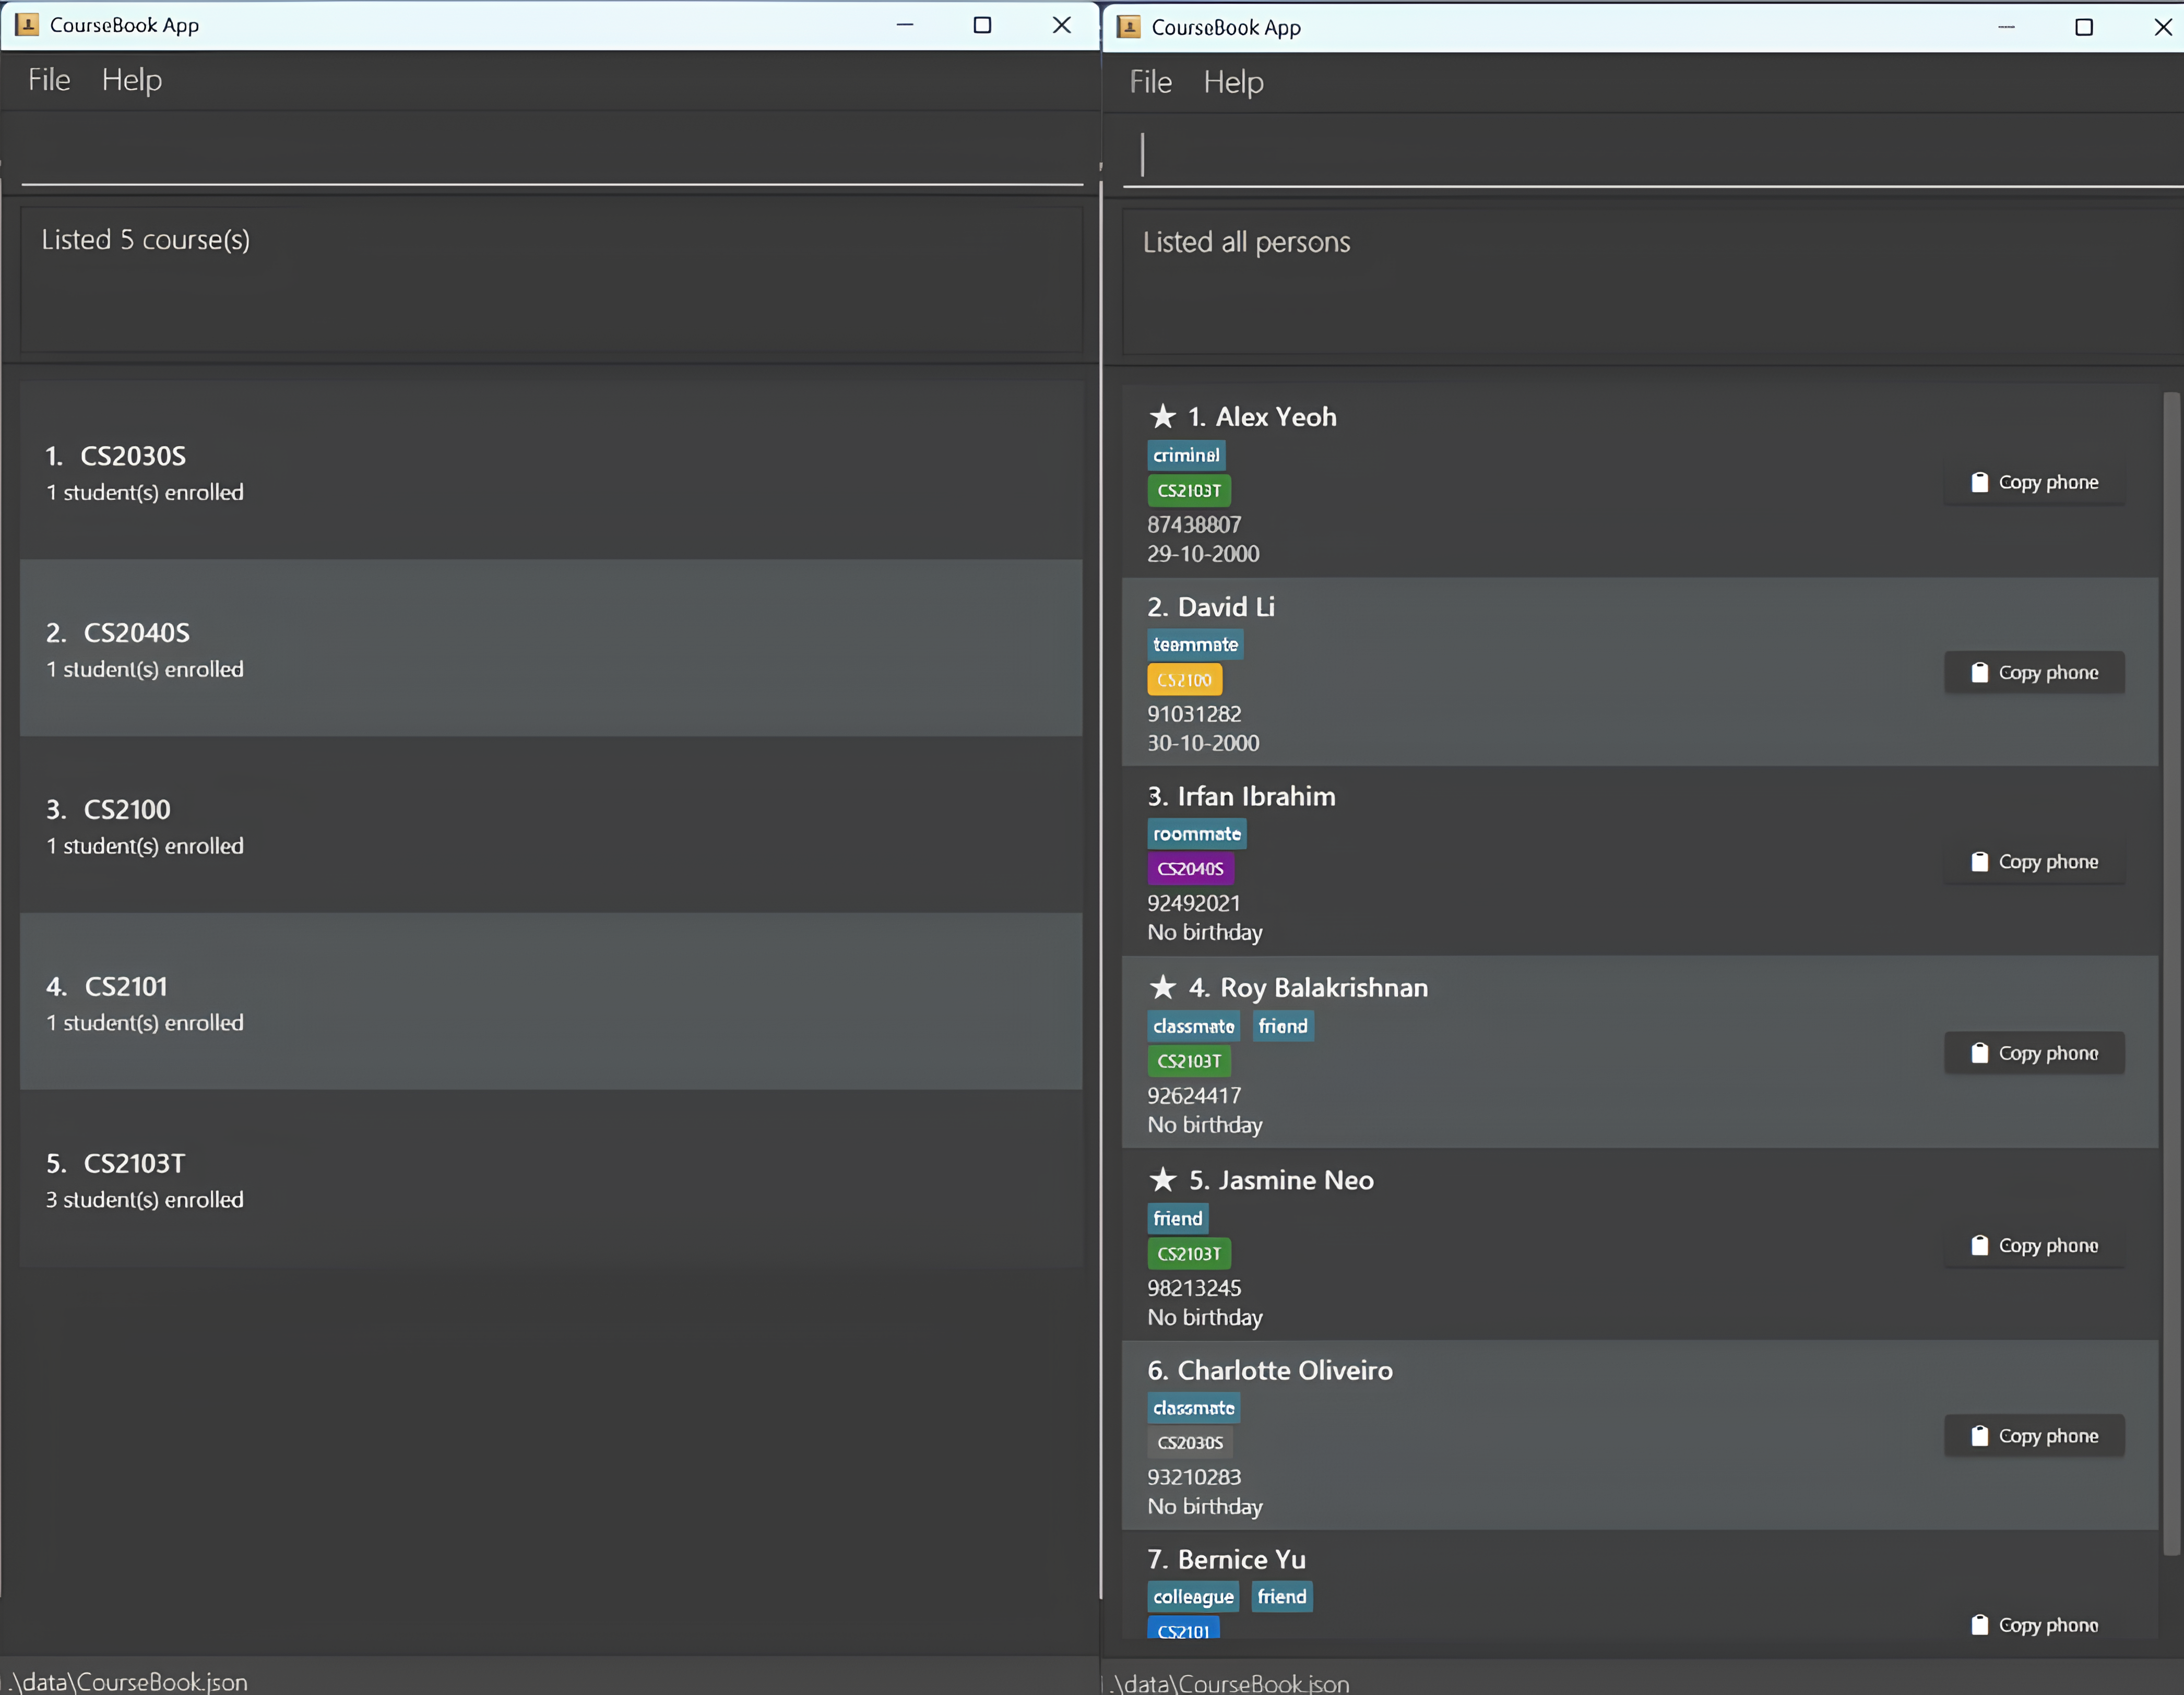Click clipboard icon in Irfan Ibrahim's row
The height and width of the screenshot is (1695, 2184).
tap(1979, 862)
